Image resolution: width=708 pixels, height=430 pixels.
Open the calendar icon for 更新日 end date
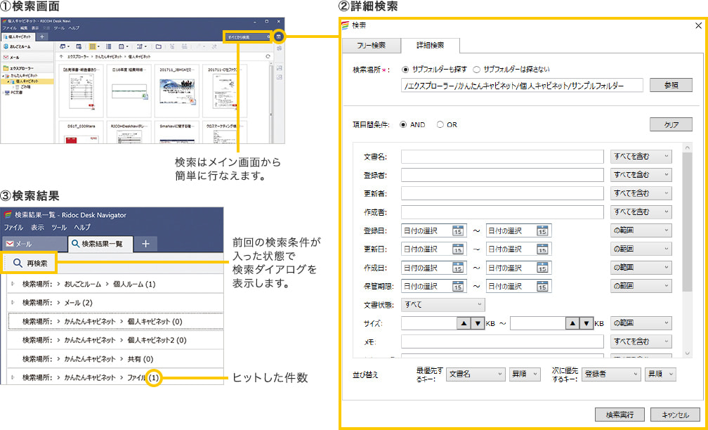[542, 249]
